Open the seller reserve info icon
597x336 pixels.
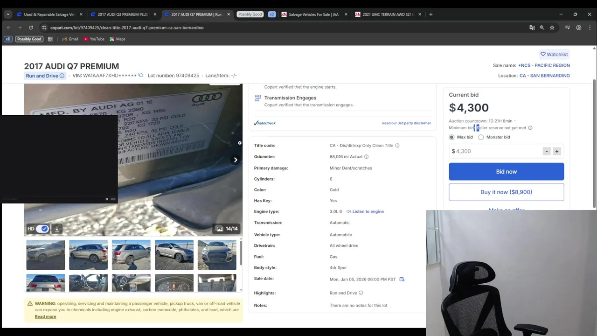click(530, 128)
